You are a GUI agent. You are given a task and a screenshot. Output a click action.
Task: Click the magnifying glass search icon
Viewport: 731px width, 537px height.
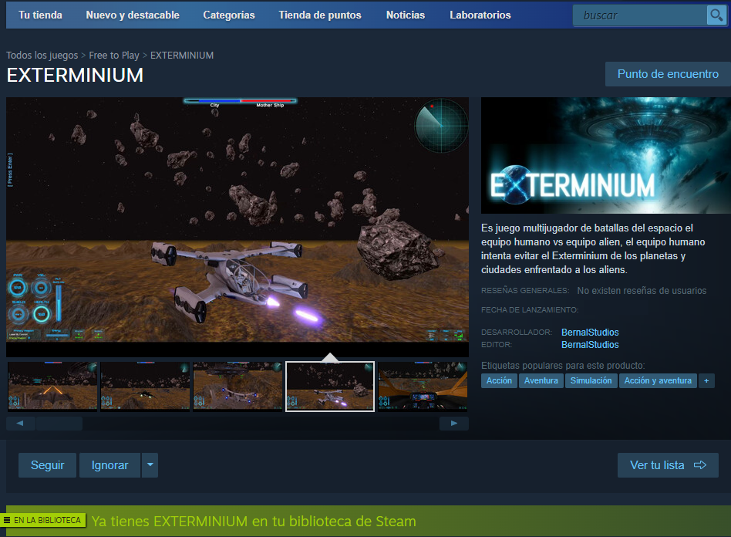pyautogui.click(x=716, y=15)
